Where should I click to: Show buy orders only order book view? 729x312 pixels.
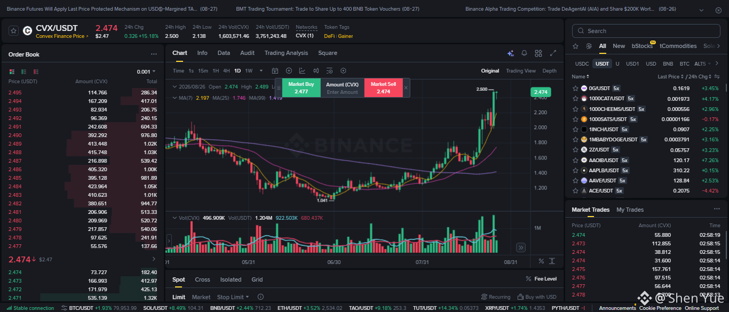click(24, 71)
